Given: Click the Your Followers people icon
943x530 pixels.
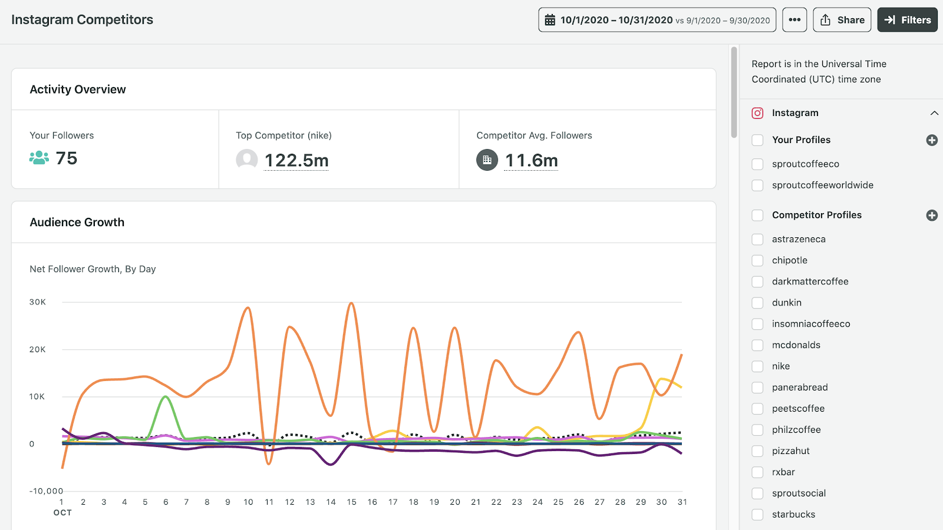Looking at the screenshot, I should 39,158.
